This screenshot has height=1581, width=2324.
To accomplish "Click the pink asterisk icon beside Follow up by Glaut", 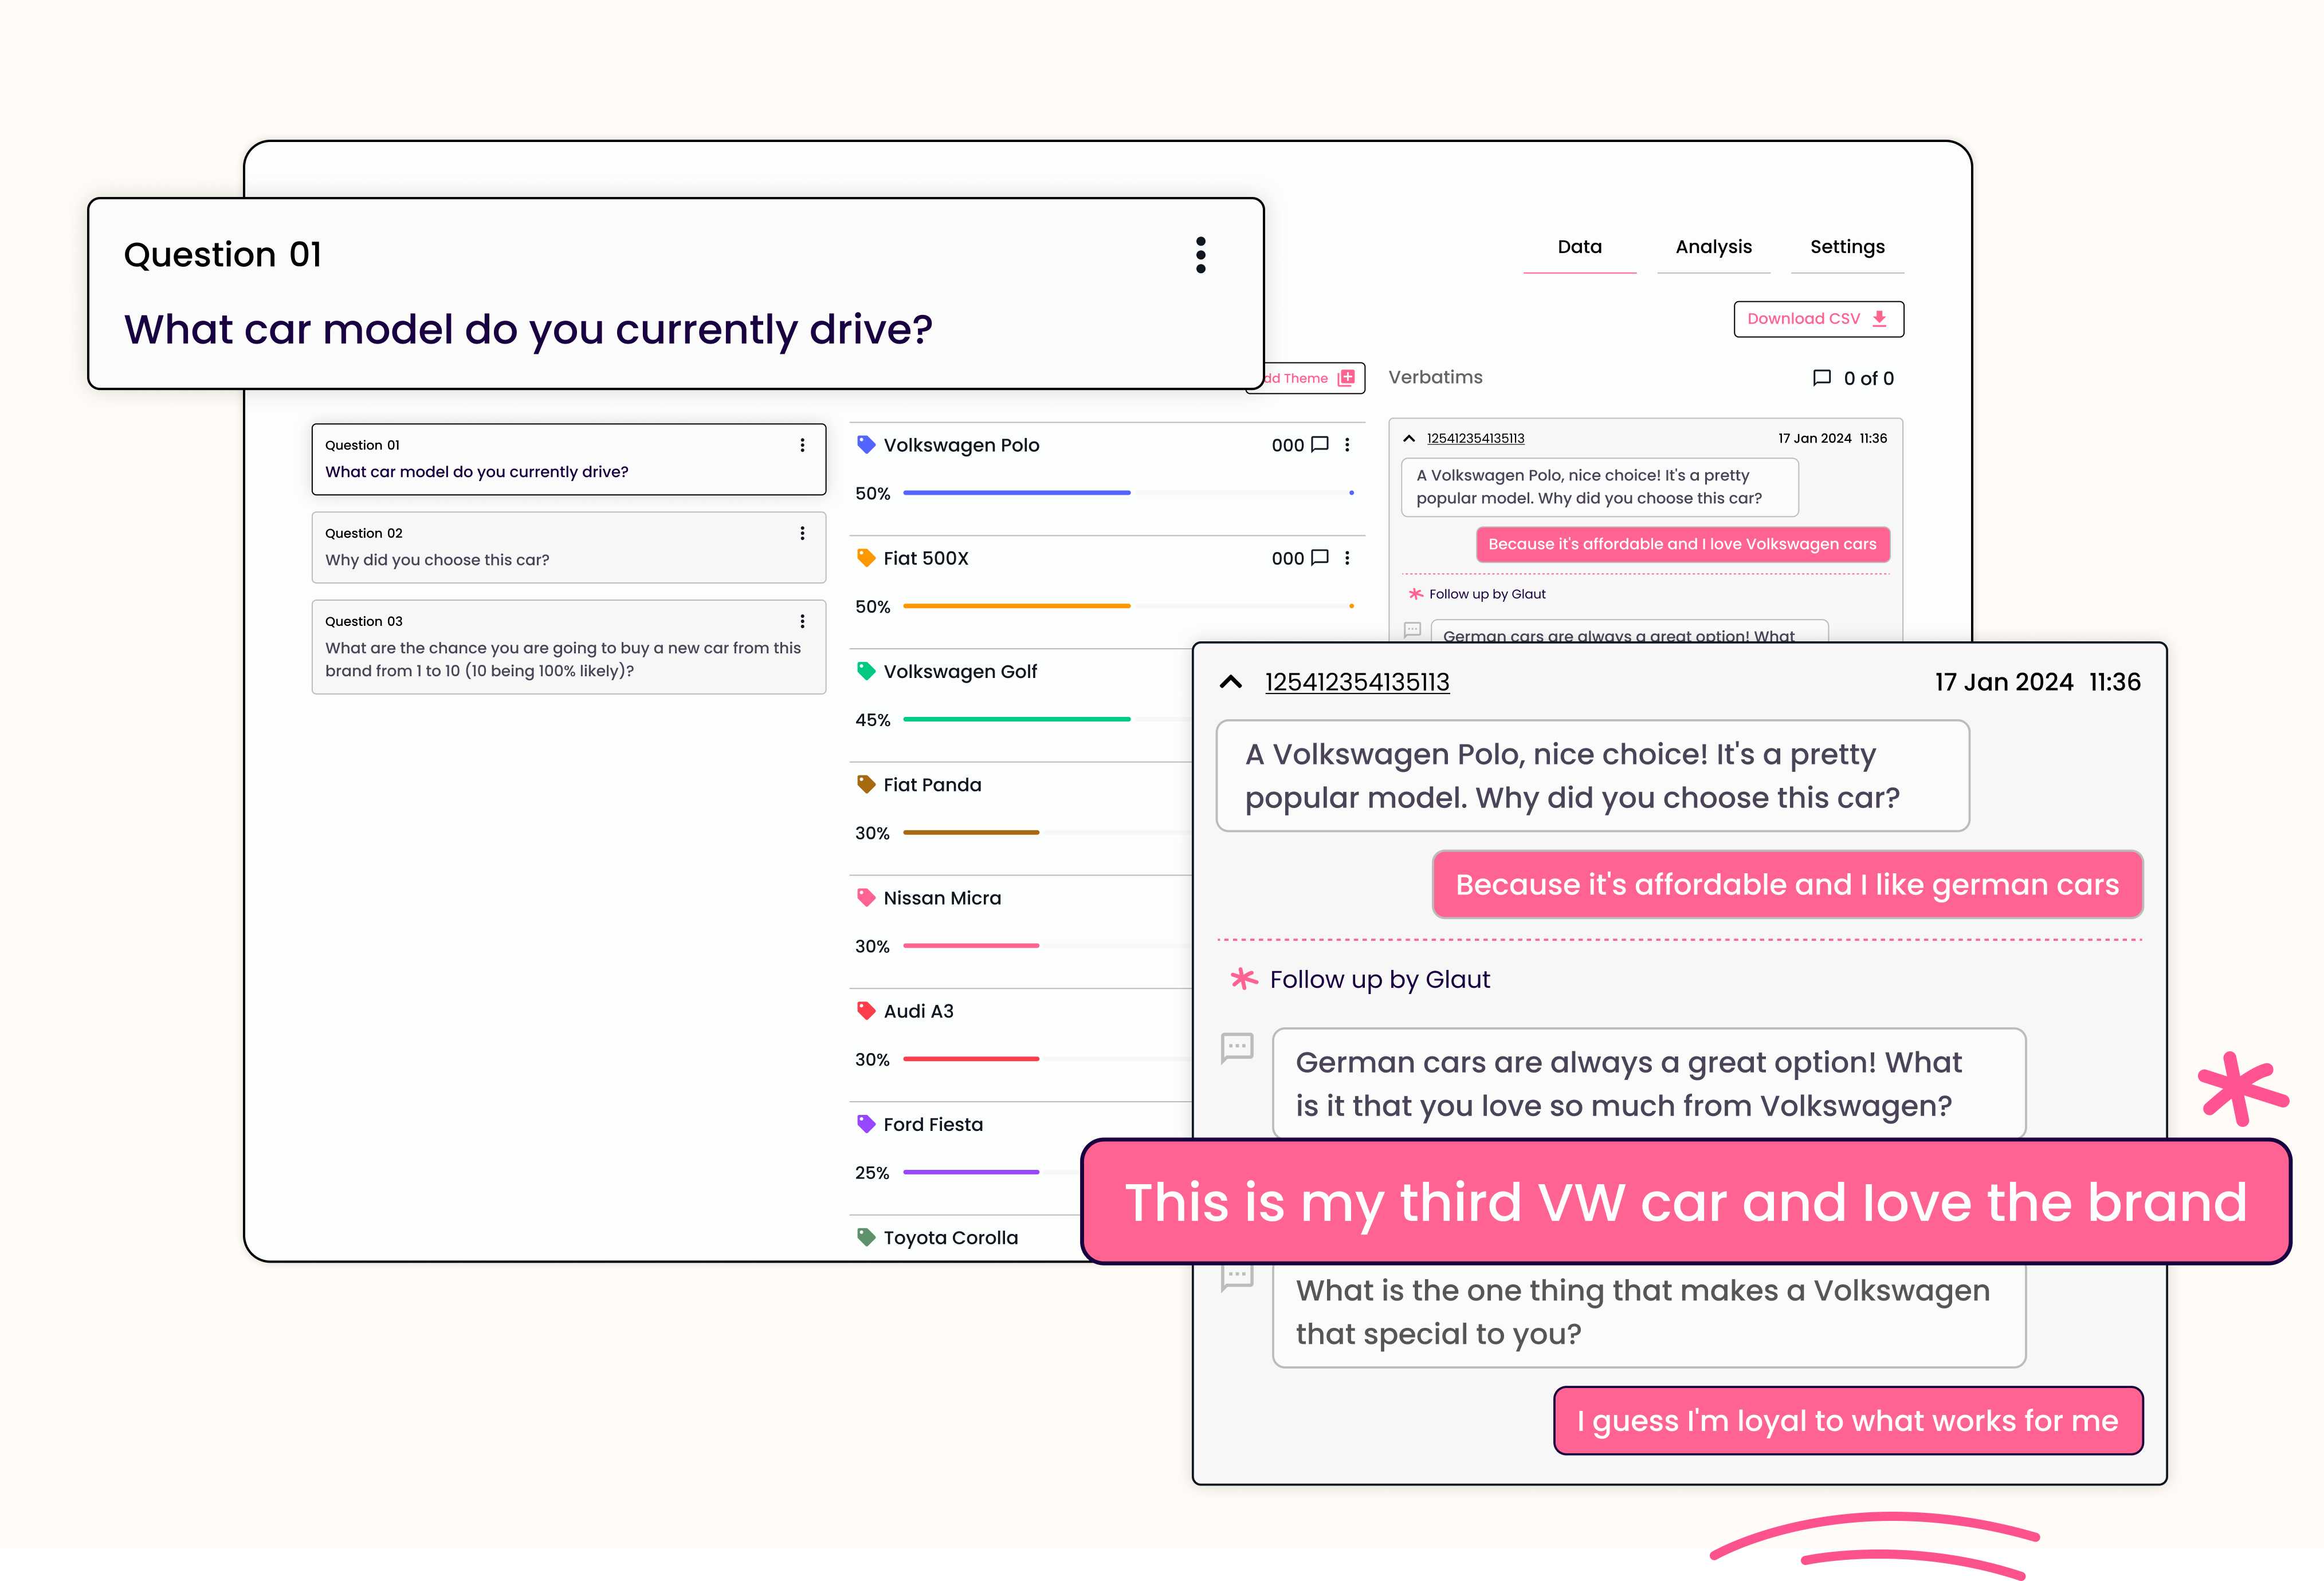I will point(1244,979).
